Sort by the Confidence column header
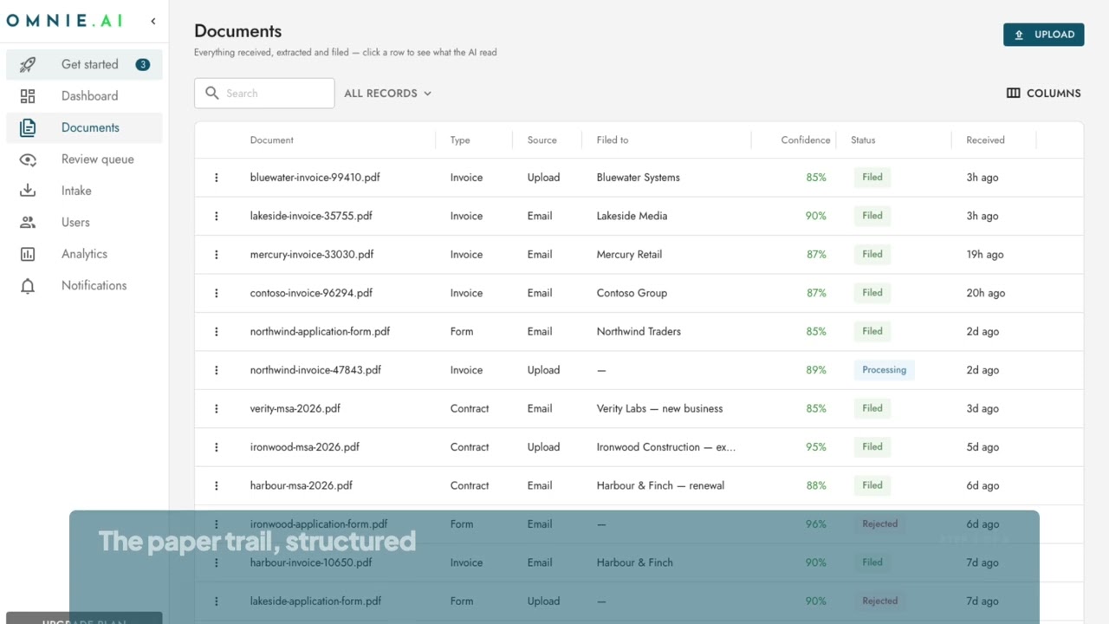Viewport: 1109px width, 624px height. click(805, 140)
